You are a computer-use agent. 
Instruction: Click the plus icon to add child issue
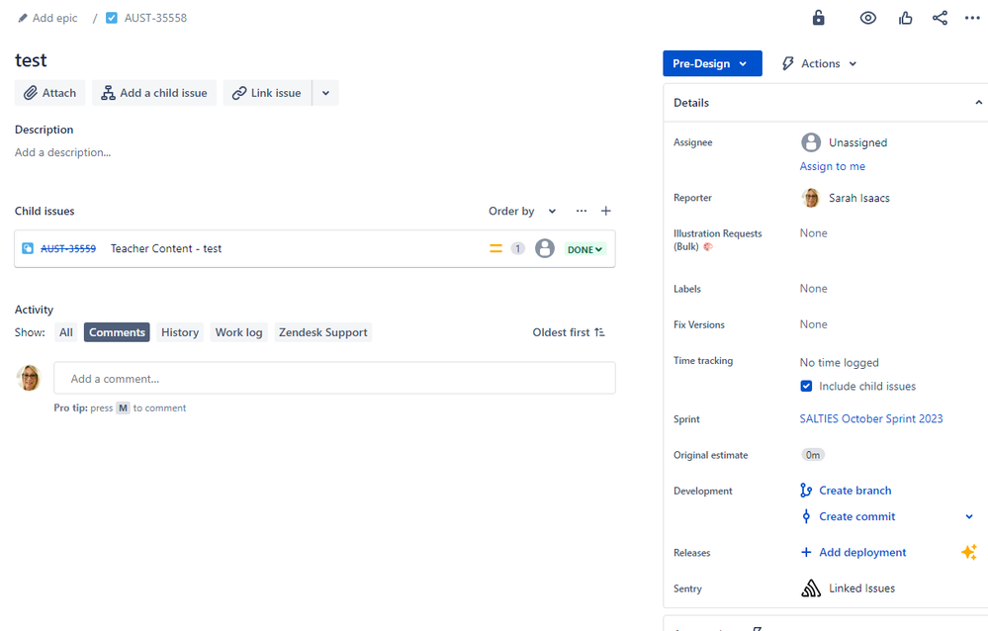[x=605, y=212]
